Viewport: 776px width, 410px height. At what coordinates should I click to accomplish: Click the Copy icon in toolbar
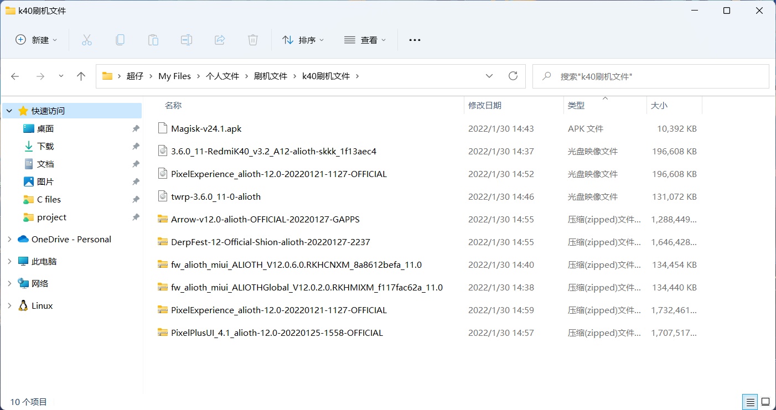click(x=120, y=40)
